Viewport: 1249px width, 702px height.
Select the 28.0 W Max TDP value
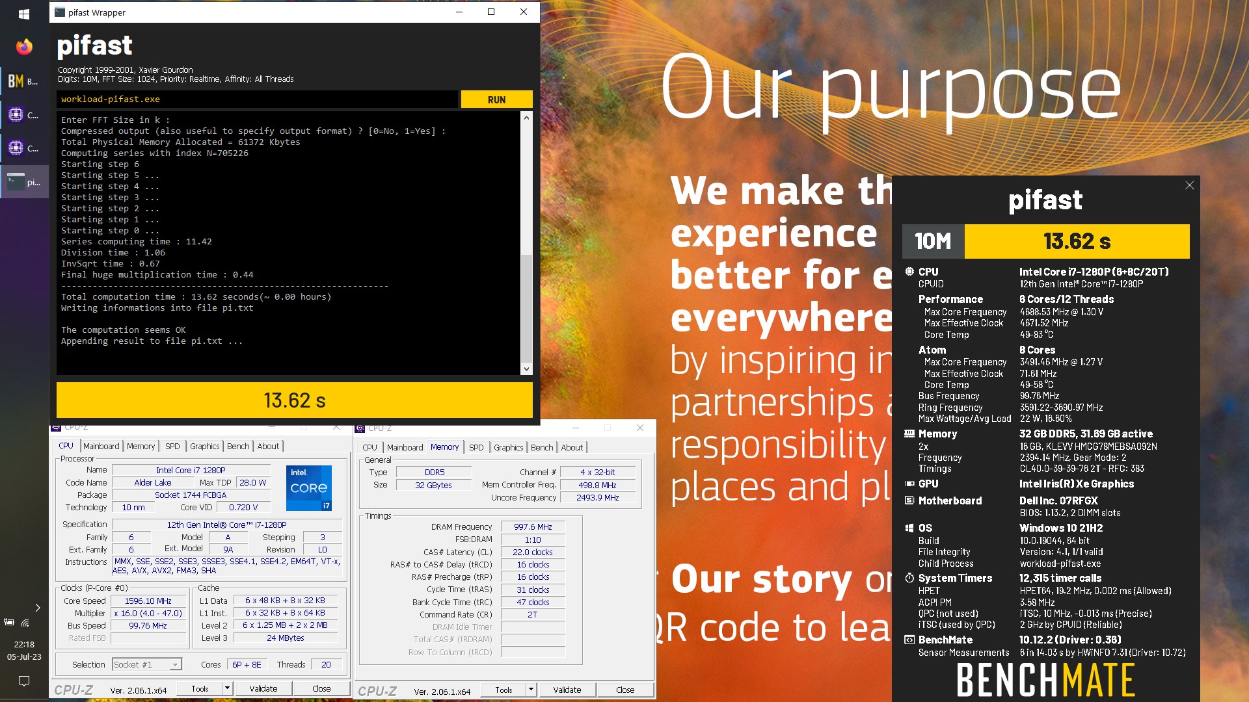253,482
